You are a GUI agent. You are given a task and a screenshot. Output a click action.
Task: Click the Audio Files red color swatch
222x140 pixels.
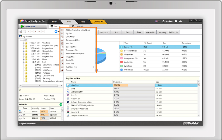tap(121, 62)
